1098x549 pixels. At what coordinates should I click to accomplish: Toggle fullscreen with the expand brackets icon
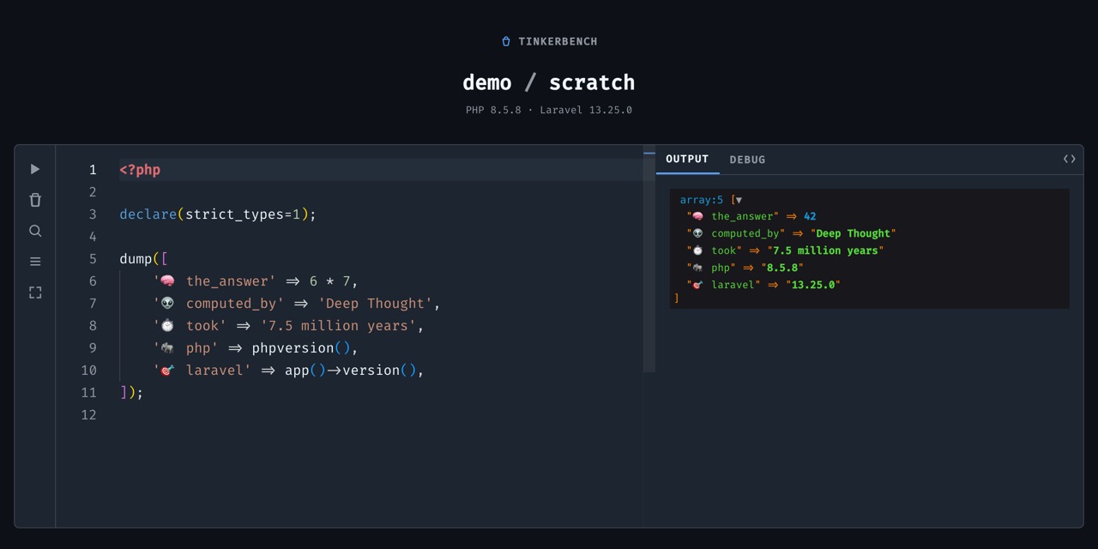pyautogui.click(x=35, y=293)
